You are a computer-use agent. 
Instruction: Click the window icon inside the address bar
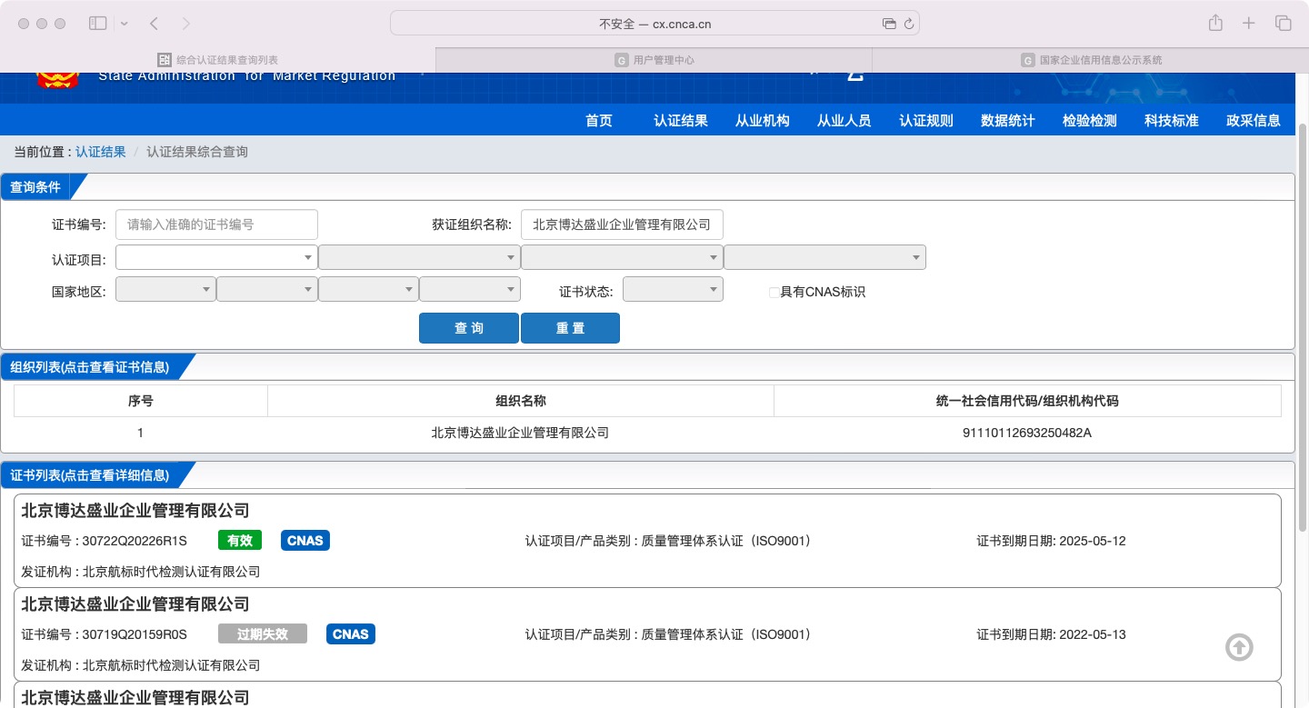(x=888, y=24)
